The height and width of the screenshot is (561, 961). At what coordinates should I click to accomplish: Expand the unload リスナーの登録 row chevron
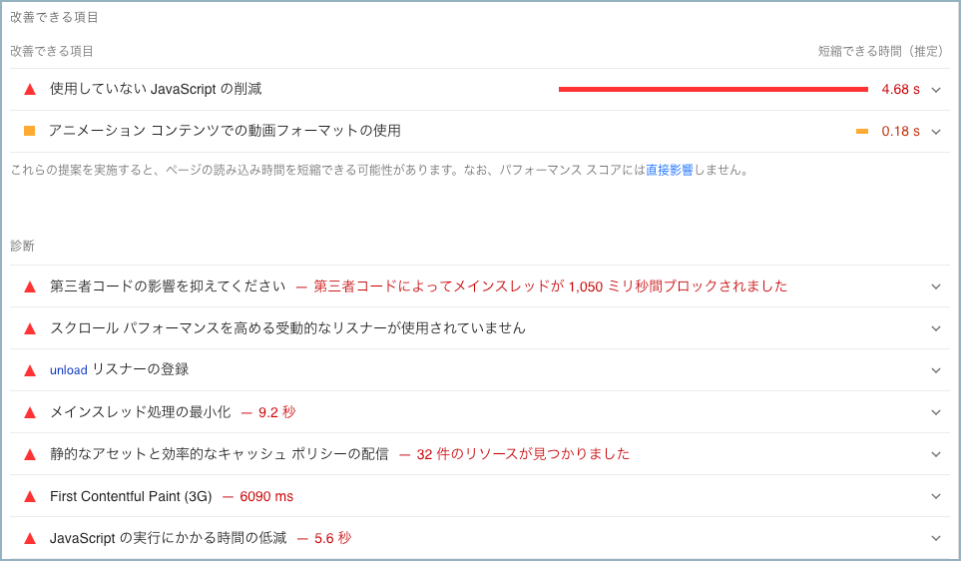coord(936,370)
